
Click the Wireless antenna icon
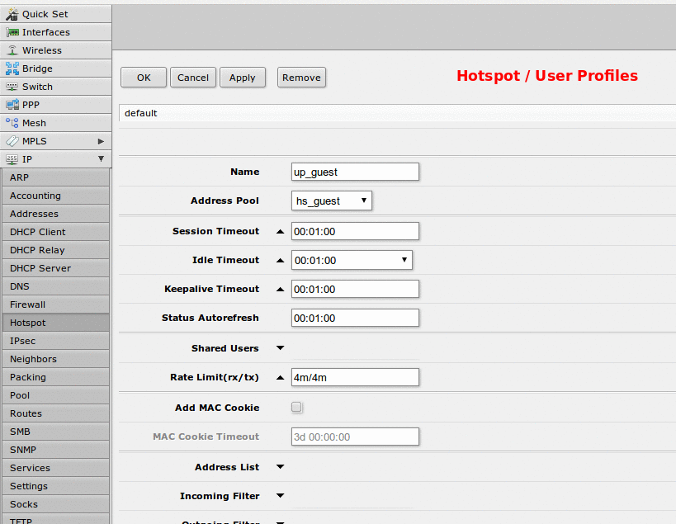coord(12,50)
